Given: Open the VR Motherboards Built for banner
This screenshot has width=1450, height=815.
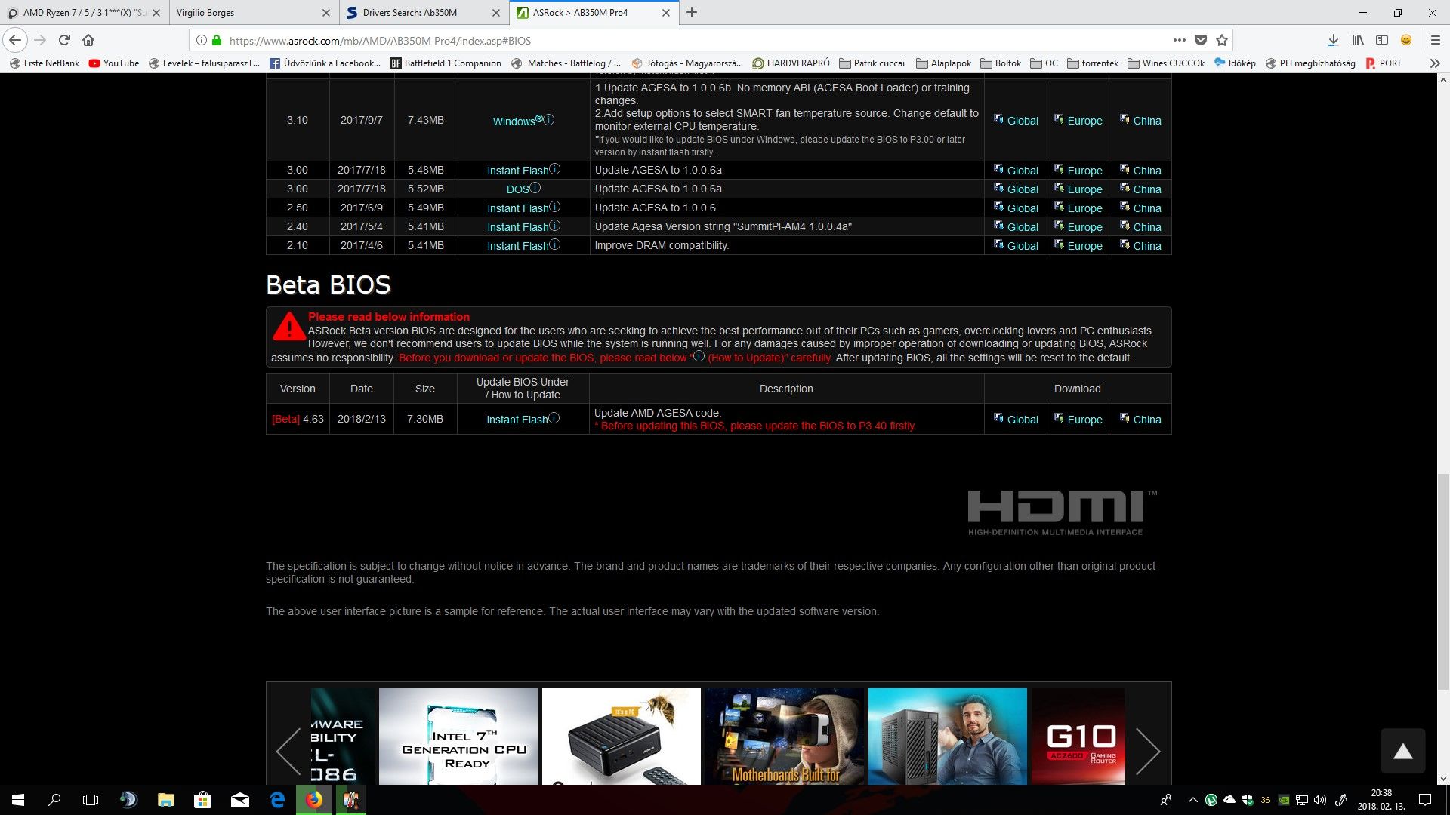Looking at the screenshot, I should (x=785, y=736).
